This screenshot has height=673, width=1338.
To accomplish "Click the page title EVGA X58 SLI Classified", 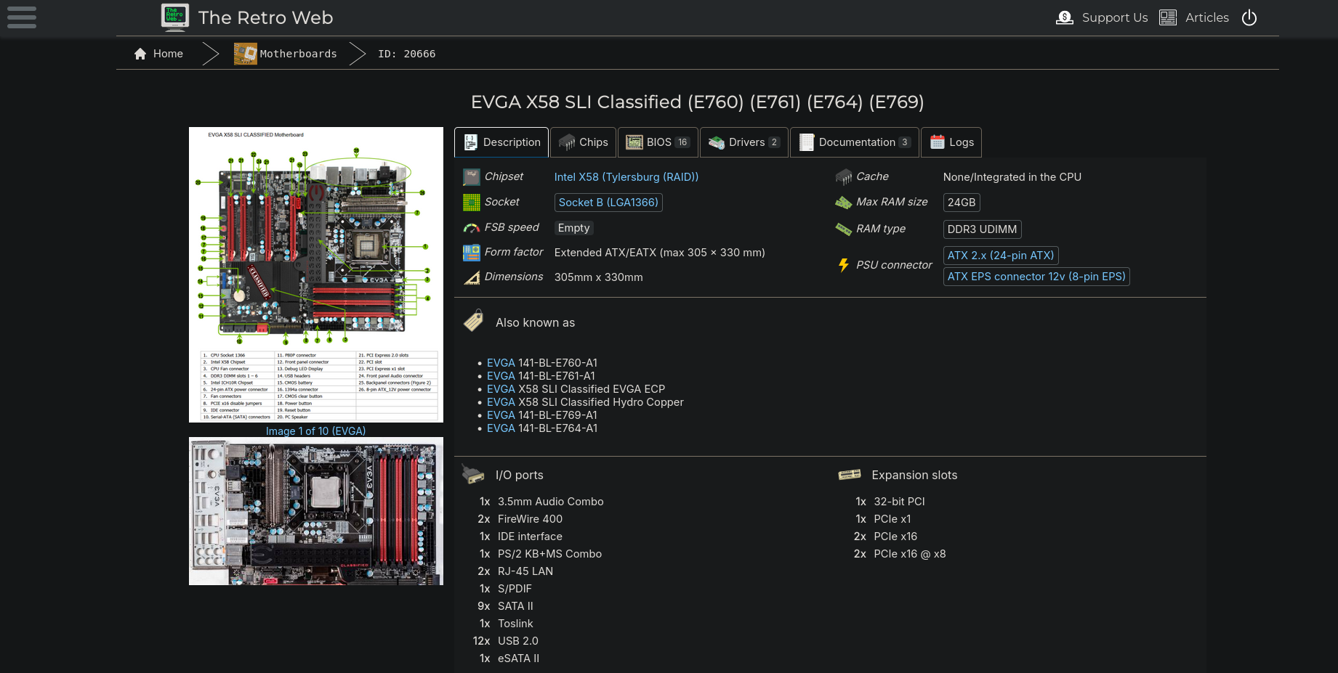I will point(698,102).
